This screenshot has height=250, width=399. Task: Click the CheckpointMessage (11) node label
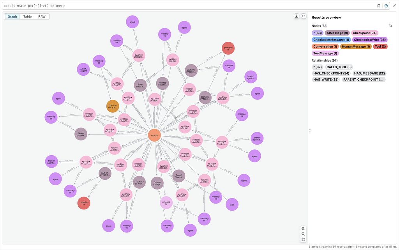(330, 40)
